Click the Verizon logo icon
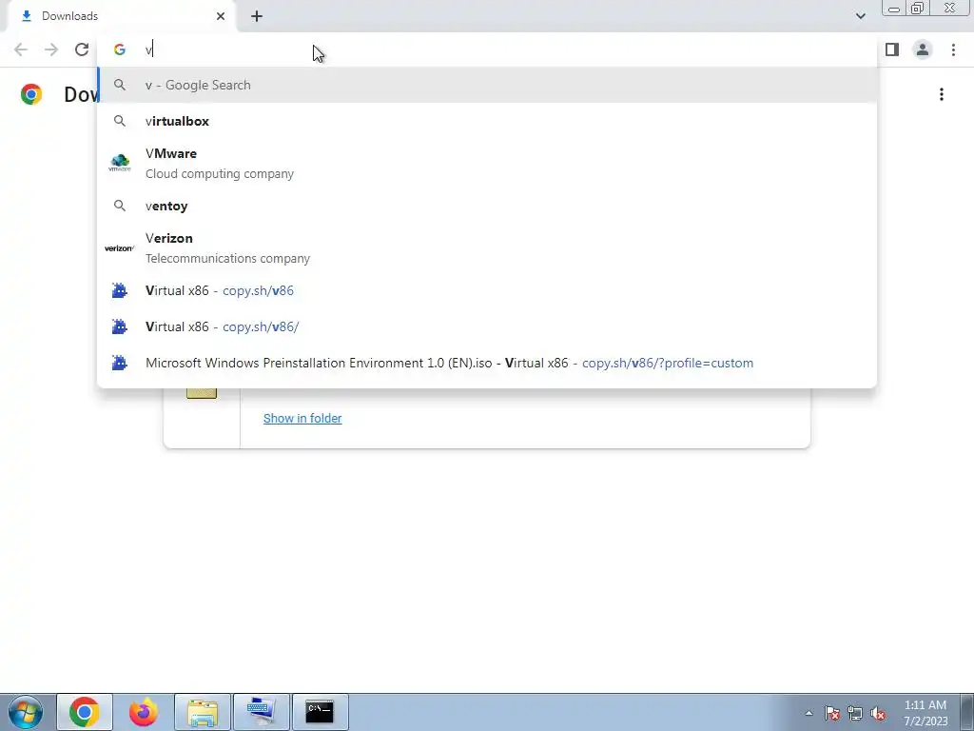974x731 pixels. (119, 248)
